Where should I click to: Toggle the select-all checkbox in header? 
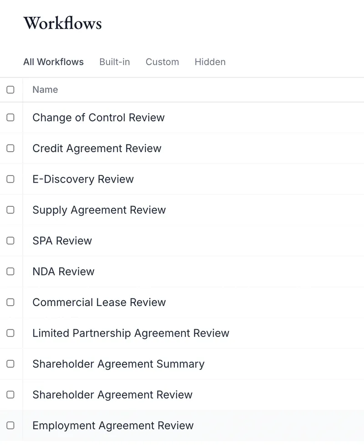(10, 90)
